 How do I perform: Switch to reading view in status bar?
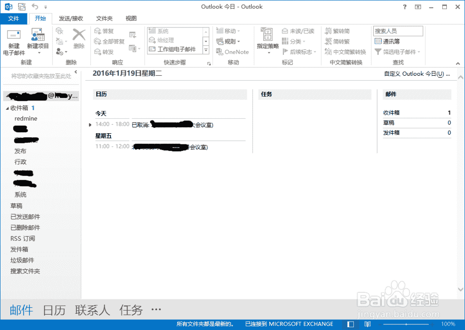[x=367, y=324]
